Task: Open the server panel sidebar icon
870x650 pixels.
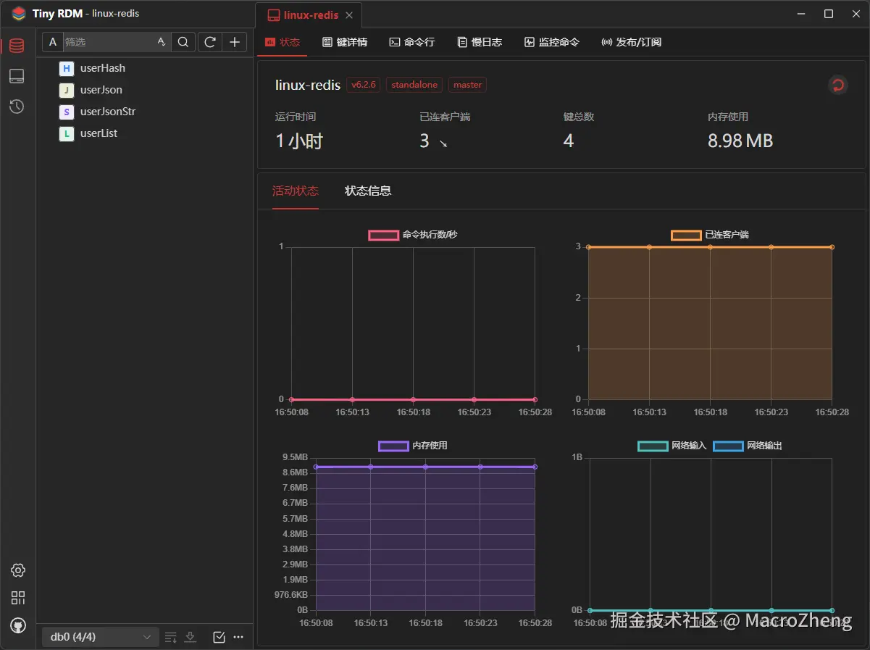Action: coord(17,76)
